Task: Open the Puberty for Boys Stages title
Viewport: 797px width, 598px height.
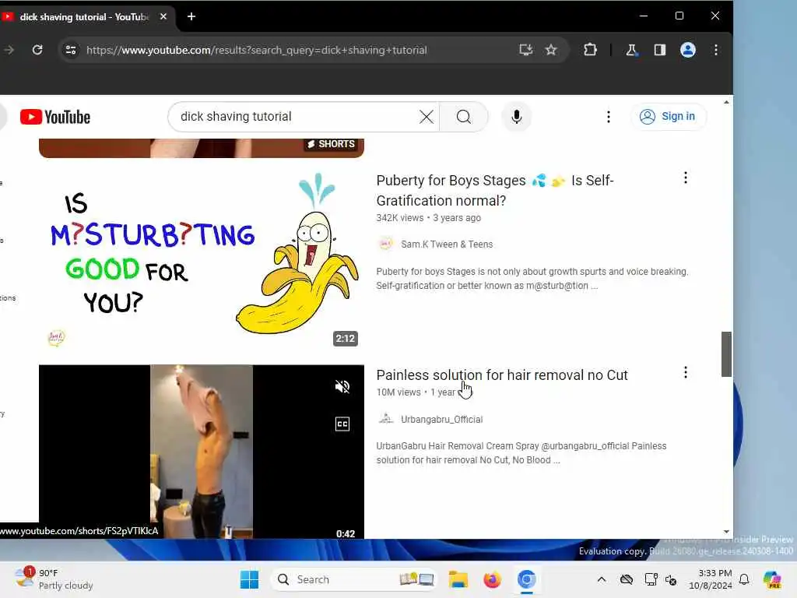Action: coord(495,191)
